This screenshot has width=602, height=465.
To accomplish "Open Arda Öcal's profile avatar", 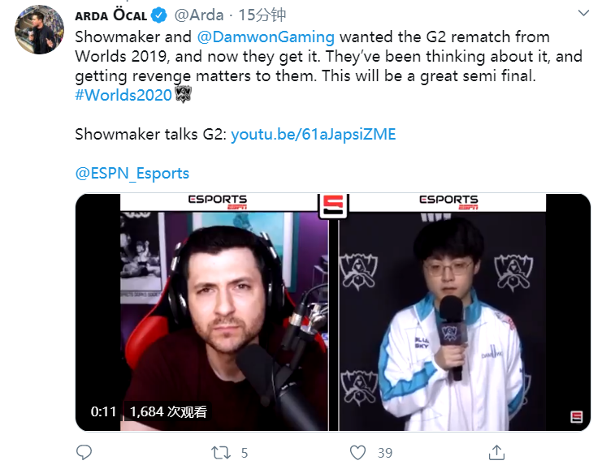I will coord(39,30).
